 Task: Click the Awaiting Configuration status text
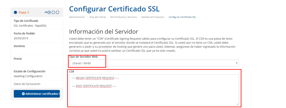pos(28,76)
